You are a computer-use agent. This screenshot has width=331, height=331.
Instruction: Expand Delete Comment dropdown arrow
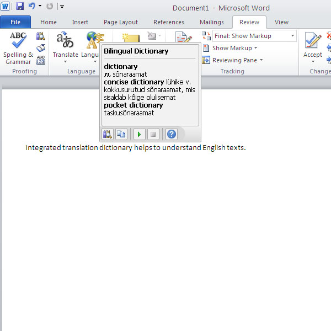point(159,36)
